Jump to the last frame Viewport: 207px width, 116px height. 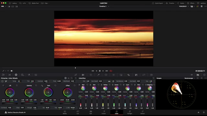tap(107, 71)
